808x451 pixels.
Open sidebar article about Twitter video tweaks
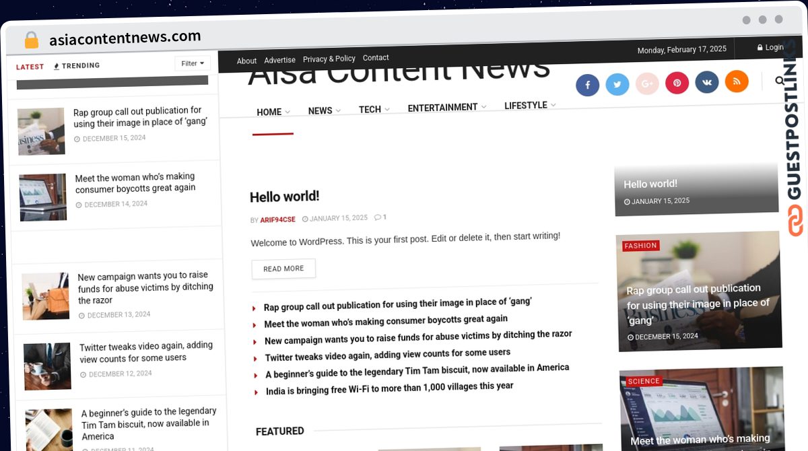[x=146, y=352]
